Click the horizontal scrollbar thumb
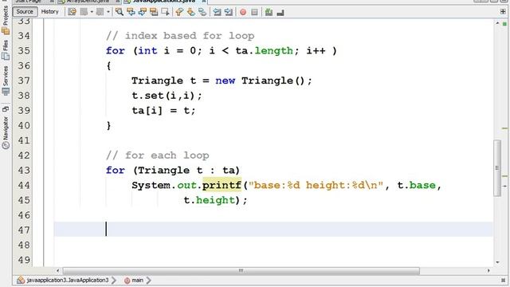Image resolution: width=510 pixels, height=287 pixels. [241, 271]
